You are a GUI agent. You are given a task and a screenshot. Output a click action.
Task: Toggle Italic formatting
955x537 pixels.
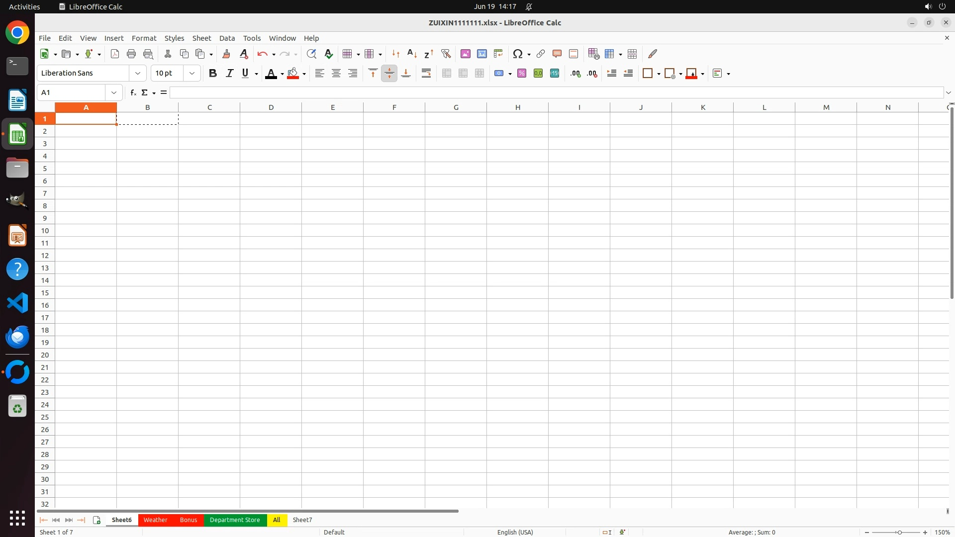tap(229, 73)
